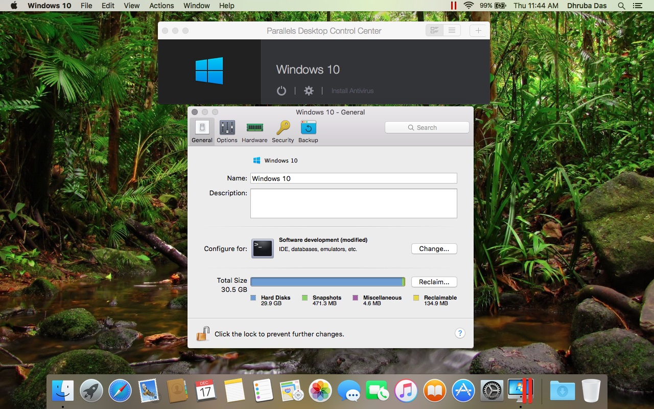This screenshot has height=409, width=654.
Task: Open the File menu
Action: 86,6
